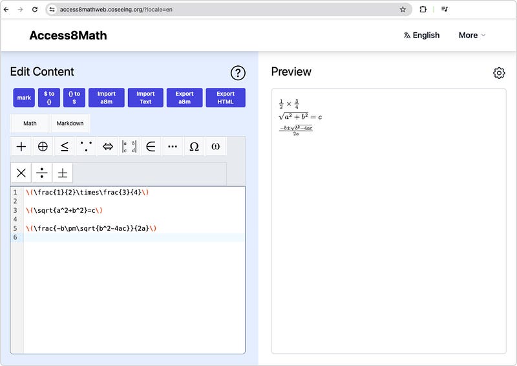517x366 pixels.
Task: Select the plus operator symbol category
Action: coord(21,146)
